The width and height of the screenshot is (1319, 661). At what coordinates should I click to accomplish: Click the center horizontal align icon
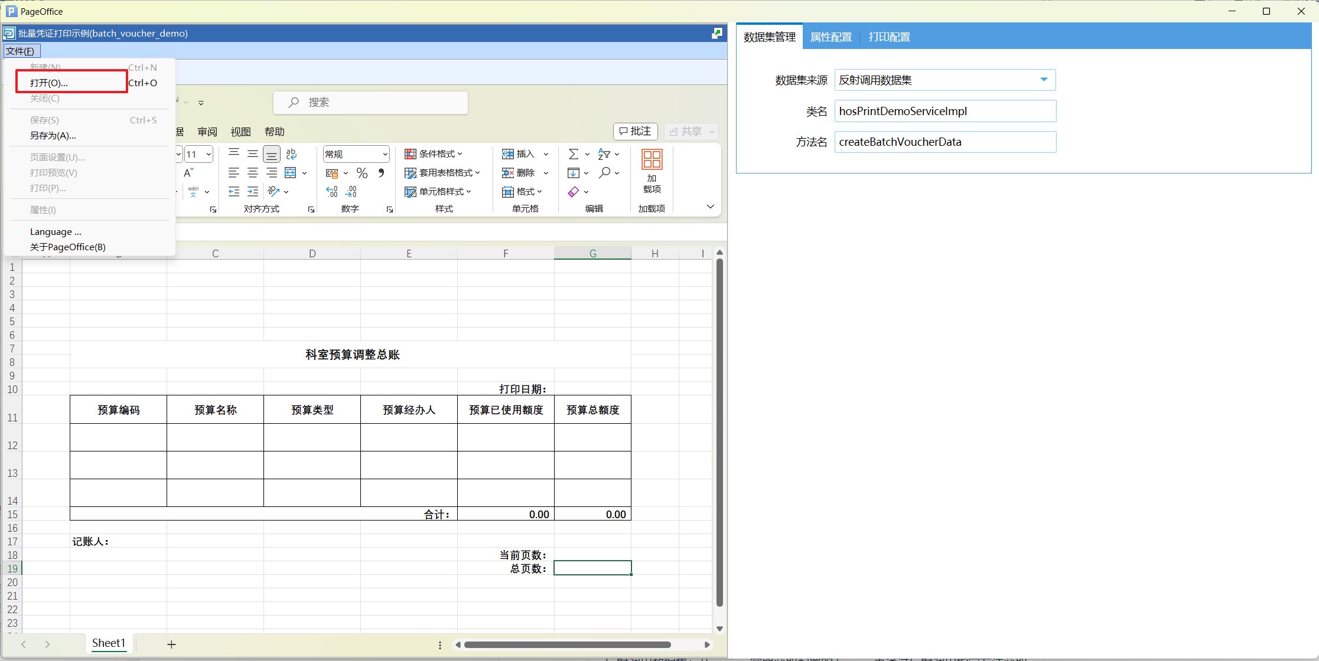[x=253, y=173]
